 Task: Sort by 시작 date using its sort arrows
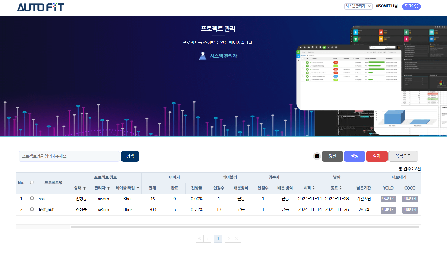tap(313, 188)
